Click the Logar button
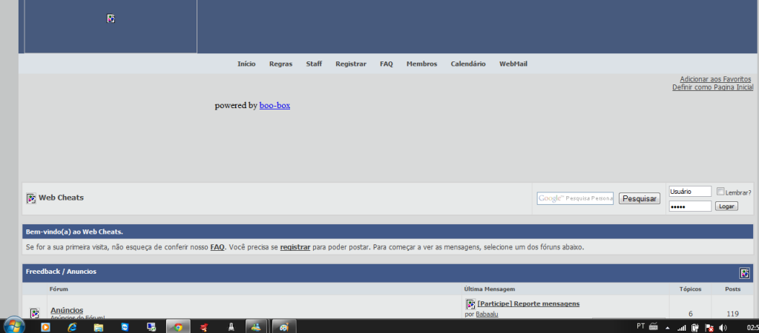Image resolution: width=759 pixels, height=333 pixels. pos(726,206)
